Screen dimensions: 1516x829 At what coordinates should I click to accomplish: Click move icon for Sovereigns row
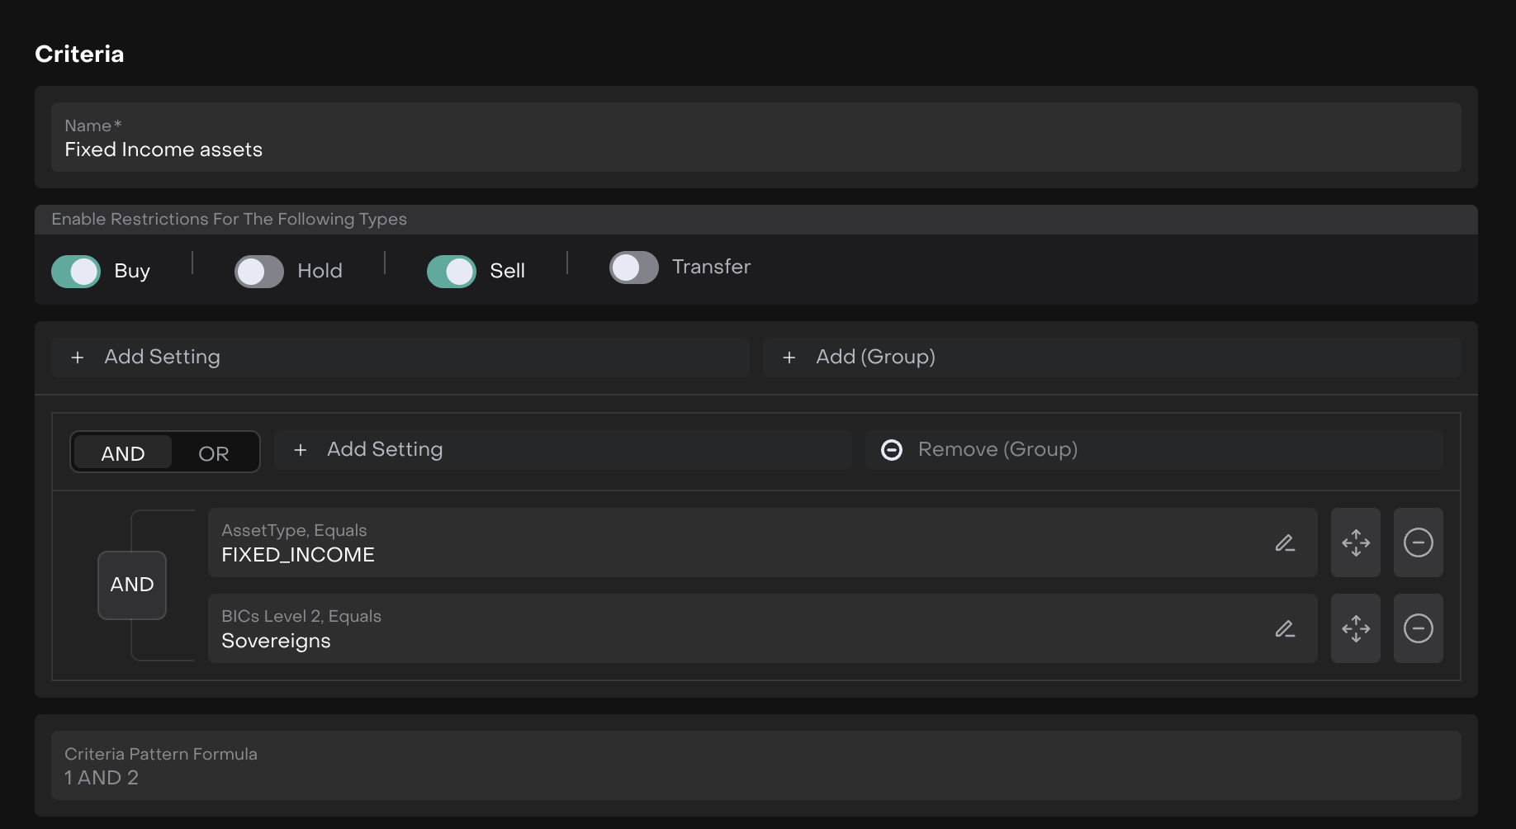(1355, 629)
